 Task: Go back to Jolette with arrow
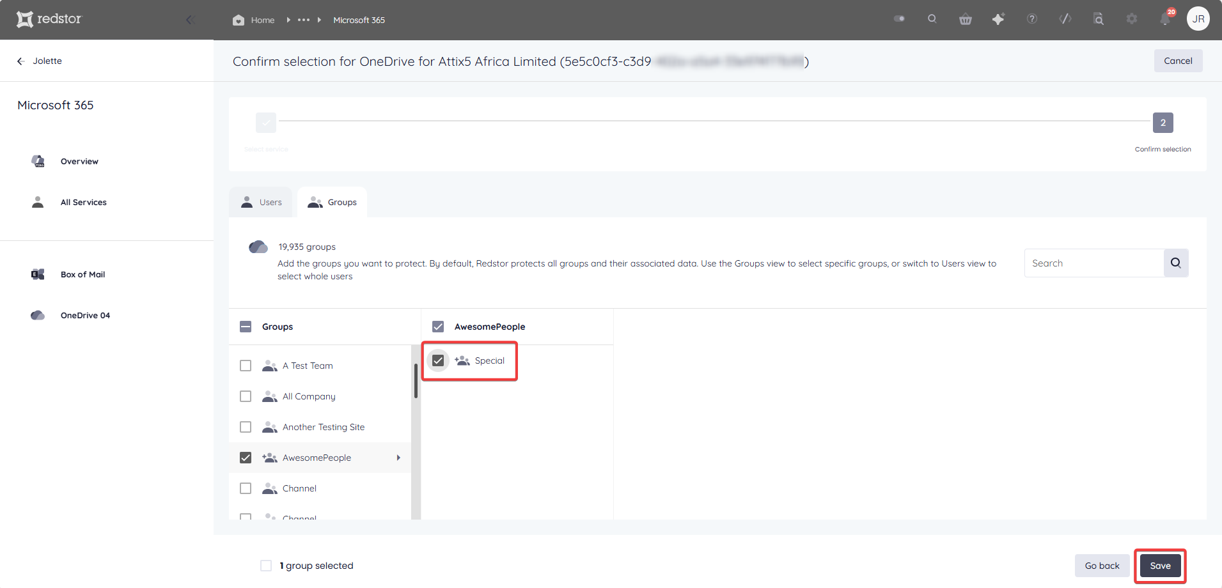(20, 61)
